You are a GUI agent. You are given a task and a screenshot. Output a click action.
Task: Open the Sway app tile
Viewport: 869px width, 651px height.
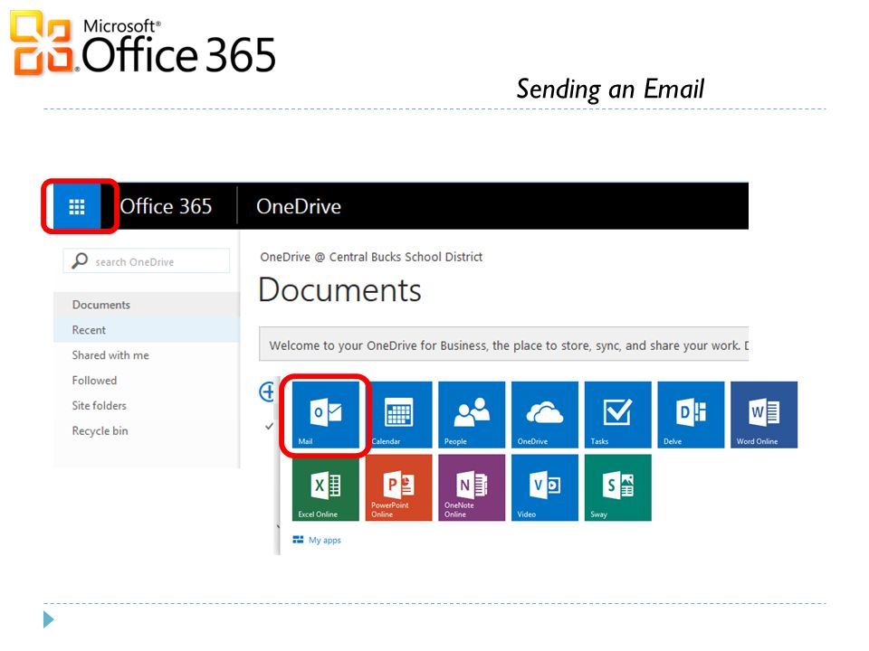pyautogui.click(x=618, y=487)
